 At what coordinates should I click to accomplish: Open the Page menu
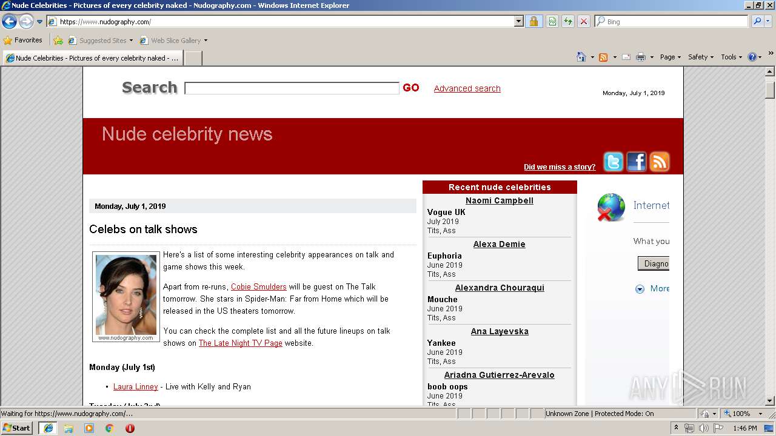pos(670,57)
